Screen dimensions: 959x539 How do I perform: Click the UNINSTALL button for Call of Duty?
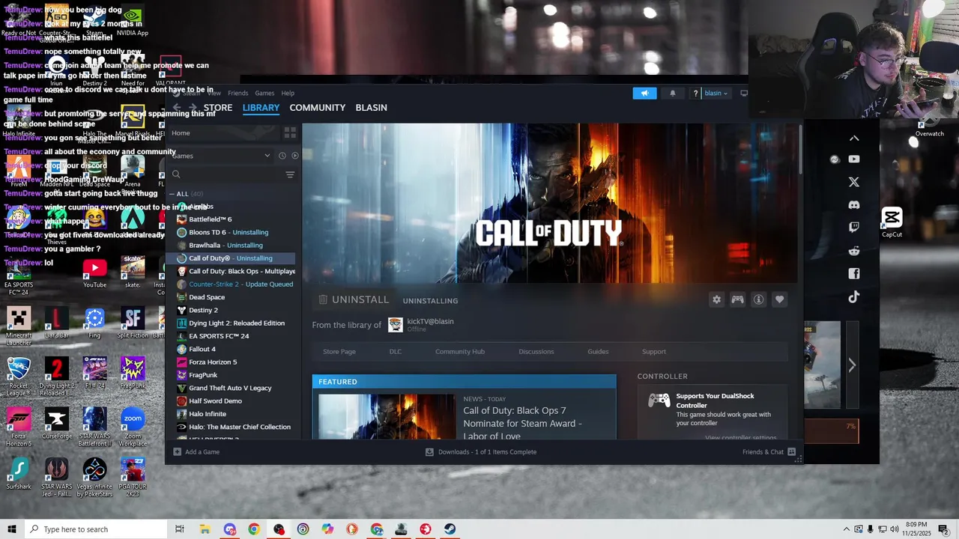(354, 299)
